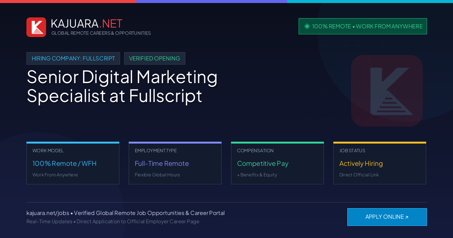This screenshot has width=453, height=238.
Task: Click the Work From Anywhere subtext
Action: click(x=55, y=175)
